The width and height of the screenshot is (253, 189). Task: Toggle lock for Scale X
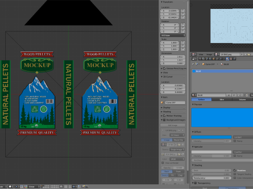pyautogui.click(x=183, y=43)
